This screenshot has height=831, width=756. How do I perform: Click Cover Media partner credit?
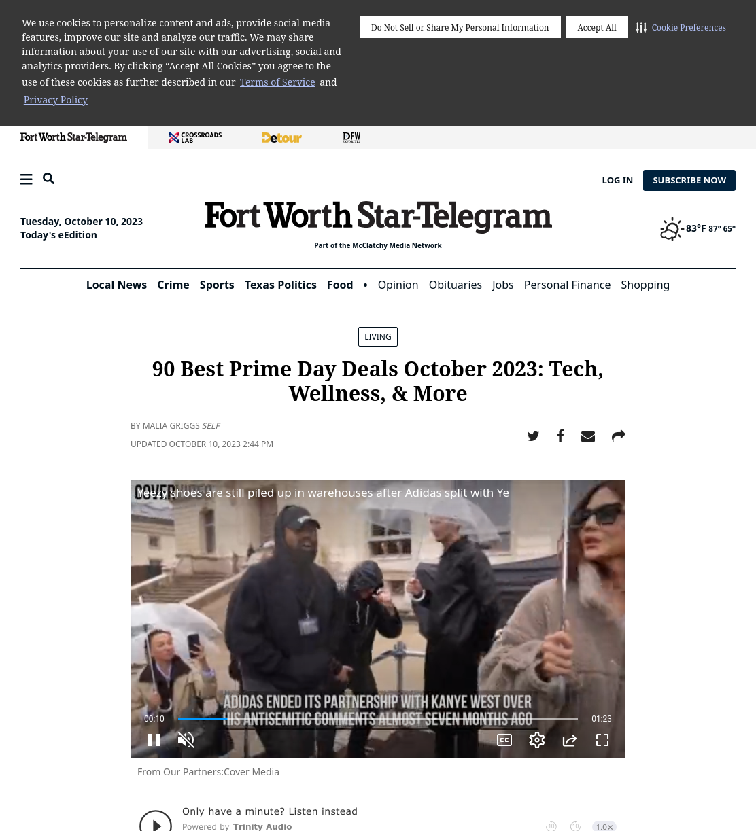pyautogui.click(x=252, y=772)
